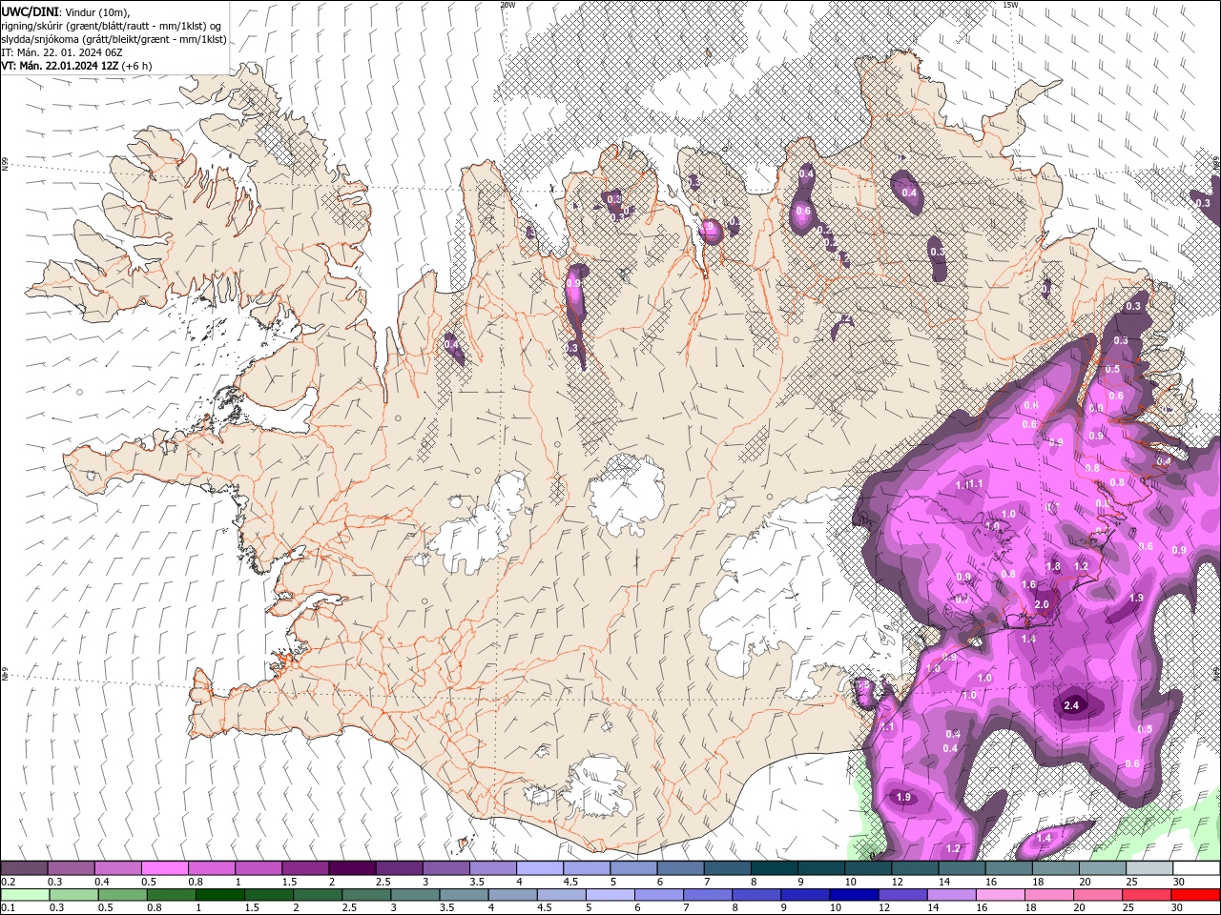The image size is (1221, 915).
Task: Select the pale blue 4 snow legend swatch
Action: (x=540, y=868)
